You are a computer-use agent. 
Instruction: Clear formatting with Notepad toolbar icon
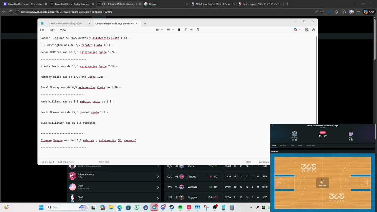coord(198,30)
